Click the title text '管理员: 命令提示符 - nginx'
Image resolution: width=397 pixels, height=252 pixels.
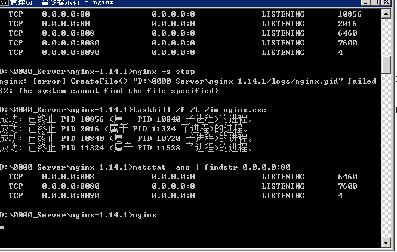click(x=62, y=3)
